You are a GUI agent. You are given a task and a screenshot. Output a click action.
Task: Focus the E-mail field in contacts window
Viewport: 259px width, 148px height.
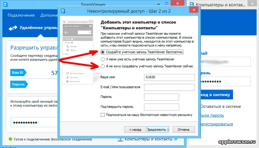click(x=226, y=62)
